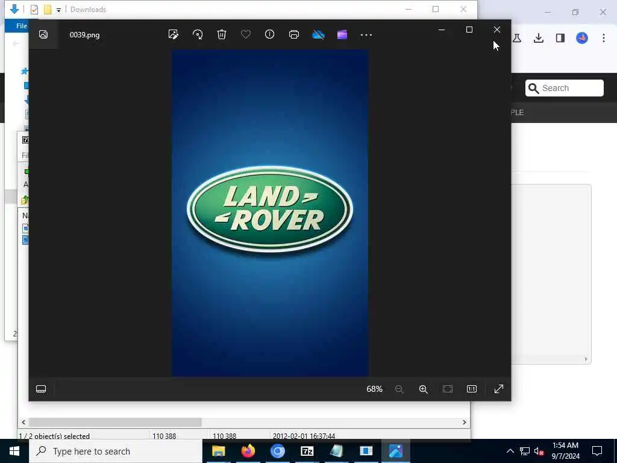
Task: Open Chrome downloads icon in toolbar
Action: point(539,38)
